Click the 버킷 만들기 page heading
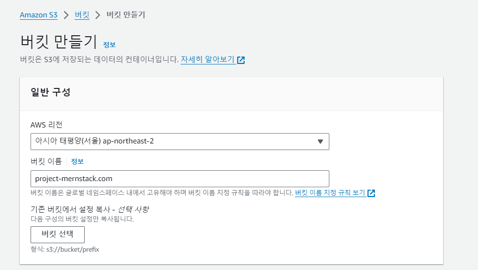 [x=58, y=42]
